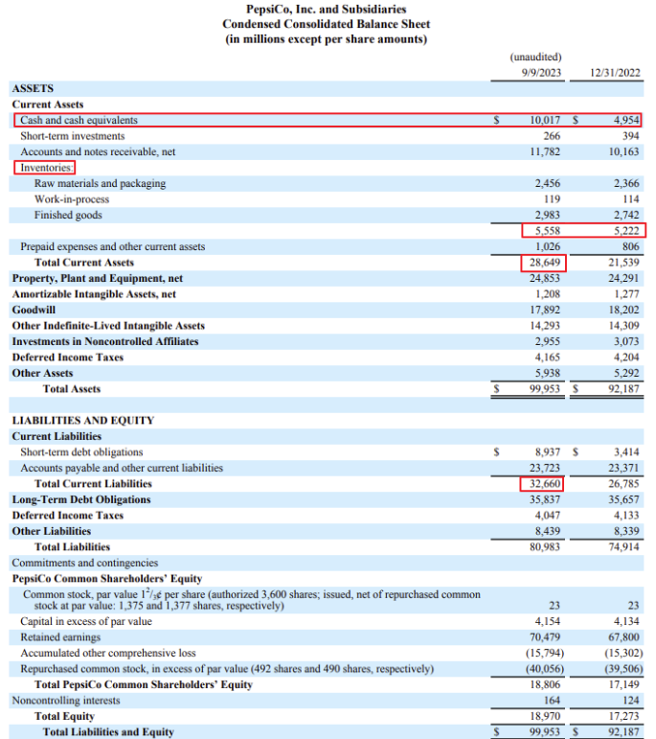Click 'Long-Term Debt Obligations' label

(81, 499)
